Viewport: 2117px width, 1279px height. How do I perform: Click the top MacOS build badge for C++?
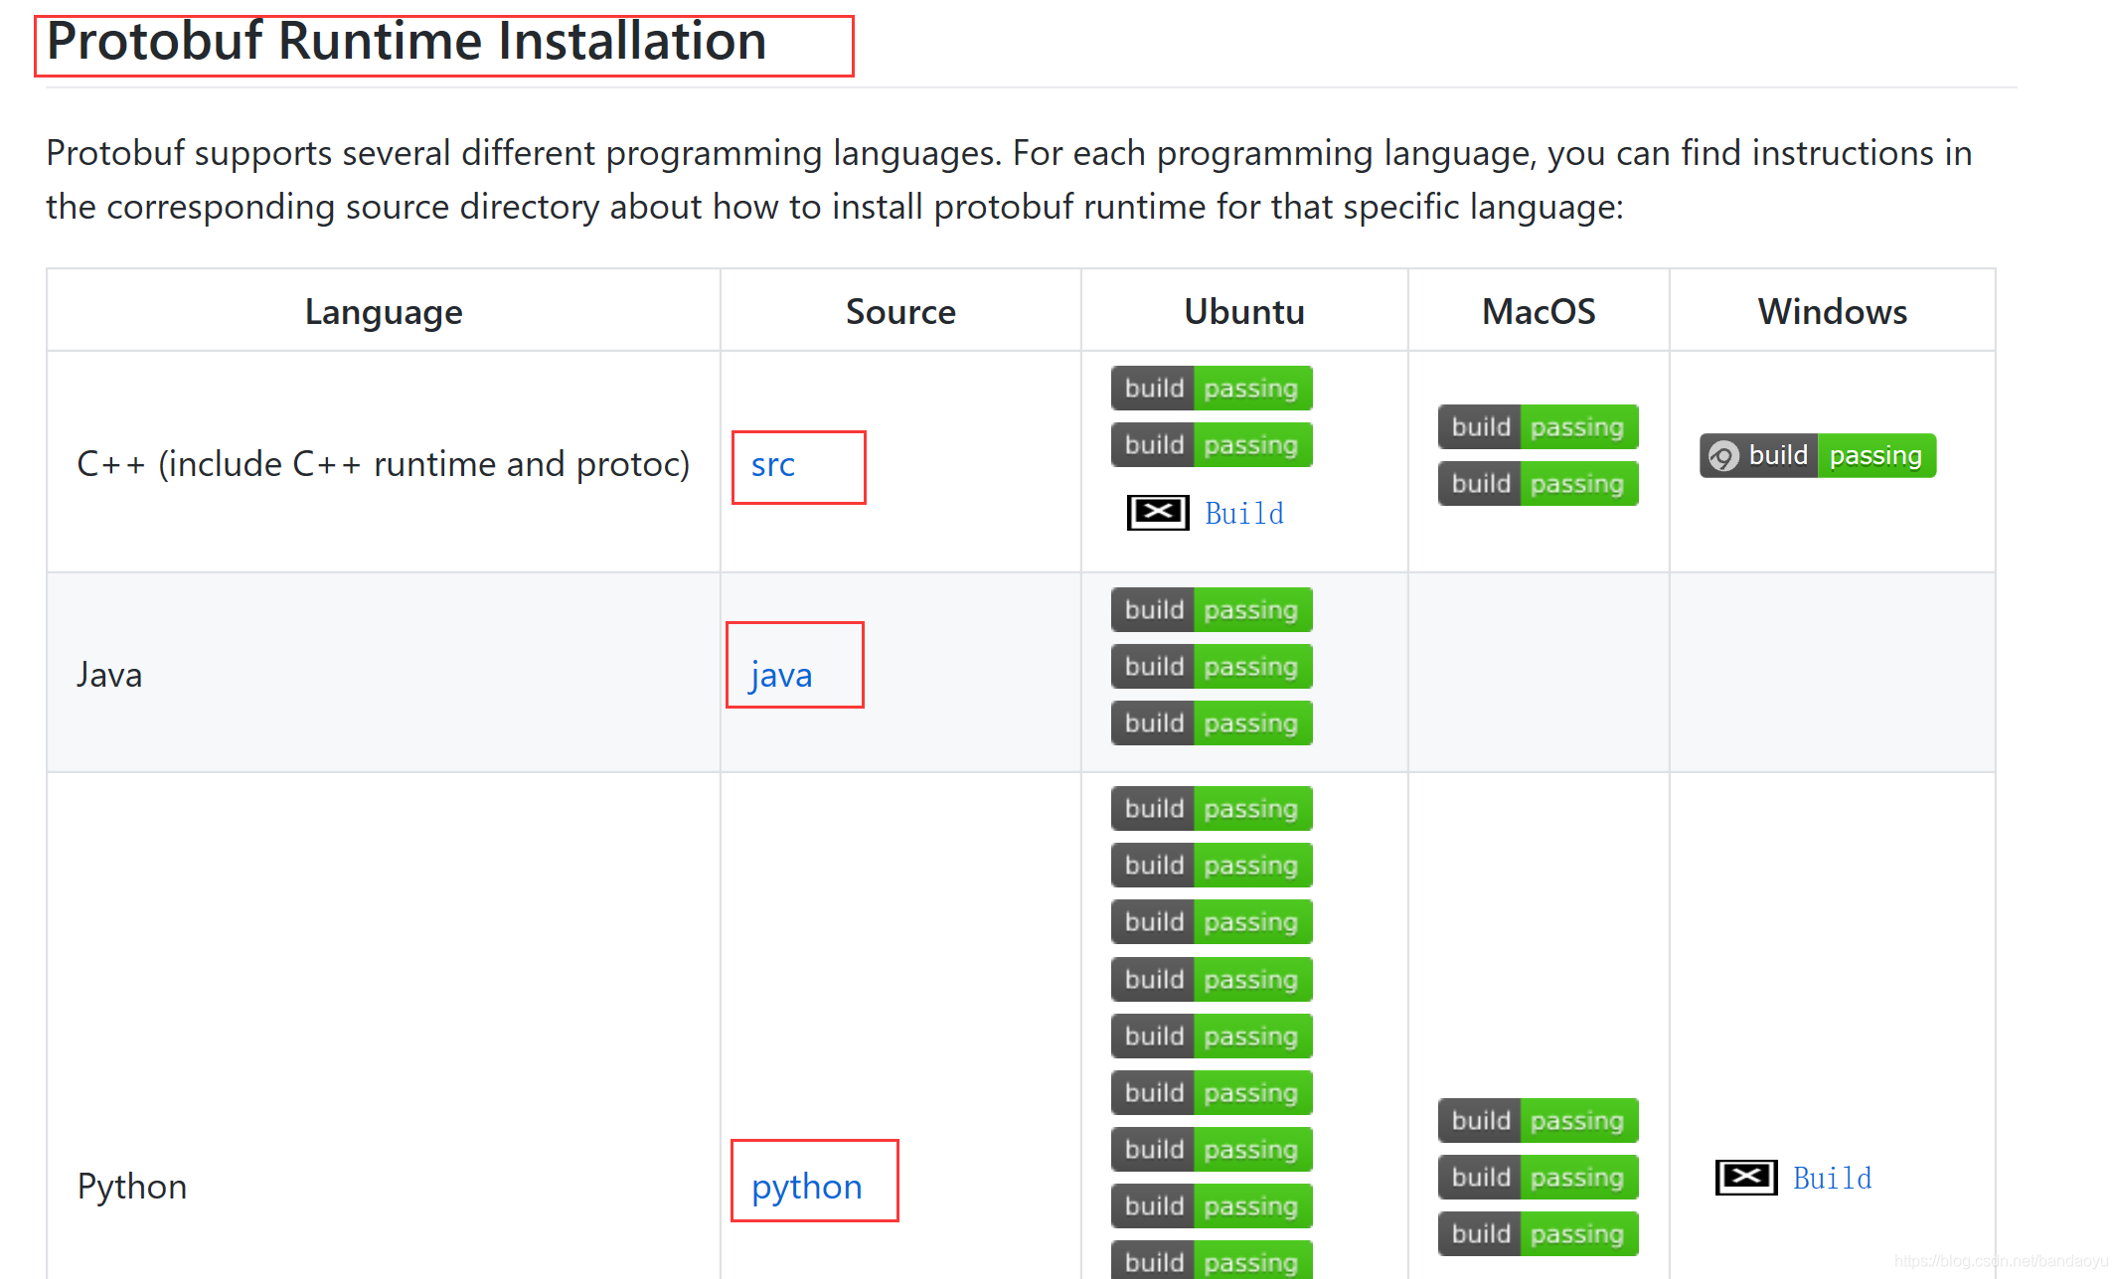coord(1537,426)
